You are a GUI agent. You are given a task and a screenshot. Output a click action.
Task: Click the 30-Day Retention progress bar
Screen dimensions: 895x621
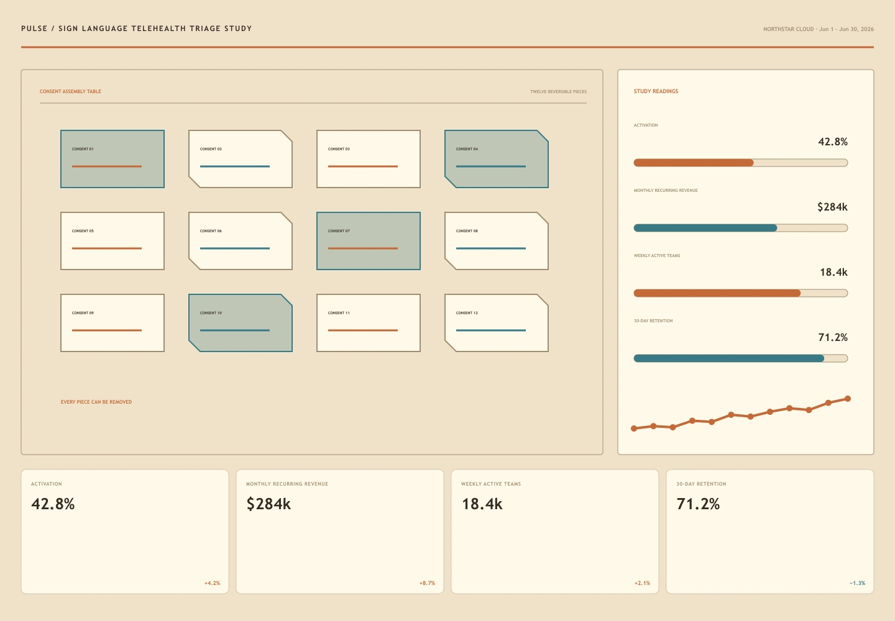[741, 358]
